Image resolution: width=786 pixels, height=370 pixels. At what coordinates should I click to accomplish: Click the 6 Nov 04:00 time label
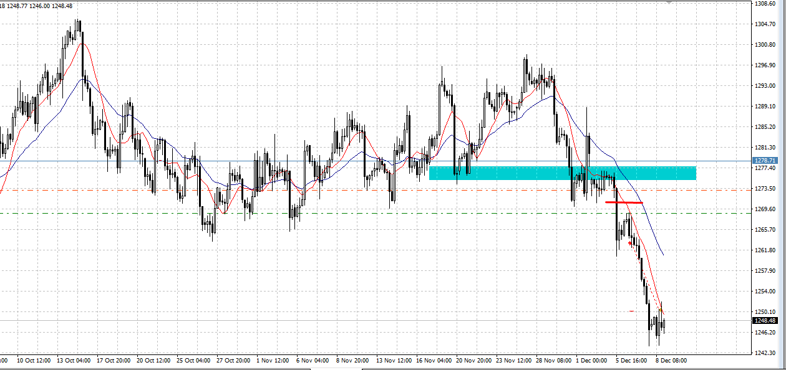(x=313, y=360)
